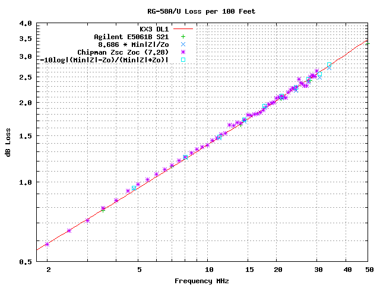The image size is (380, 285).
Task: Click the red line sample in the legend
Action: (183, 29)
